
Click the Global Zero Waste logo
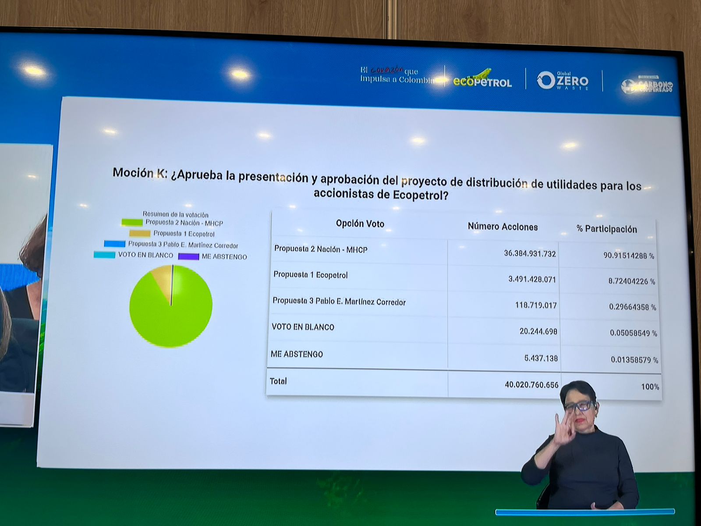(x=563, y=81)
